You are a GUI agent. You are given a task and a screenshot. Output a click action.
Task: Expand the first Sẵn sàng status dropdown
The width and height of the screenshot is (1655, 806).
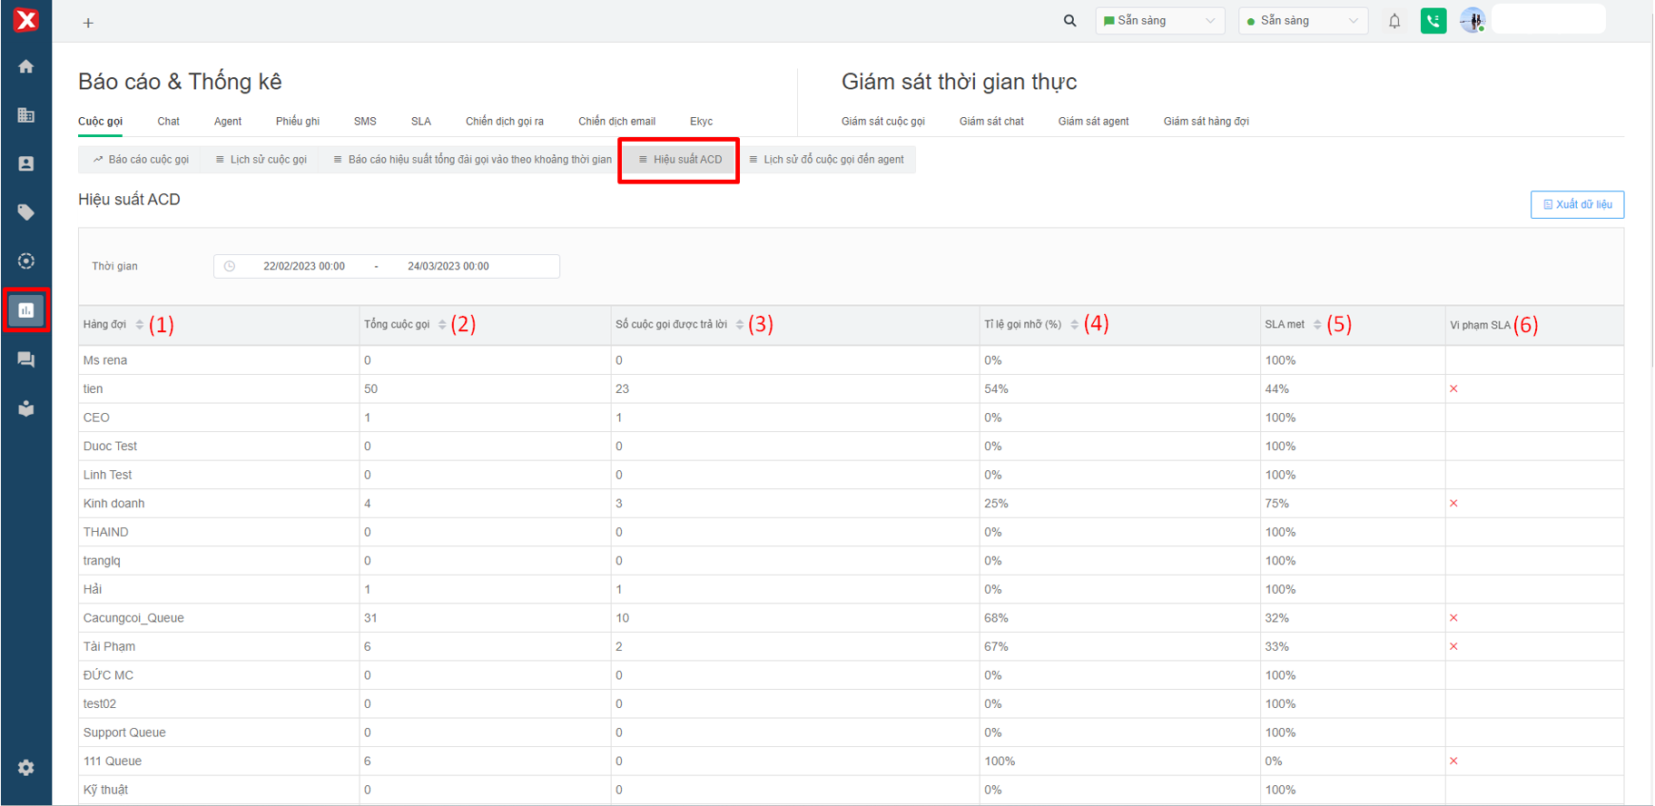(1159, 21)
